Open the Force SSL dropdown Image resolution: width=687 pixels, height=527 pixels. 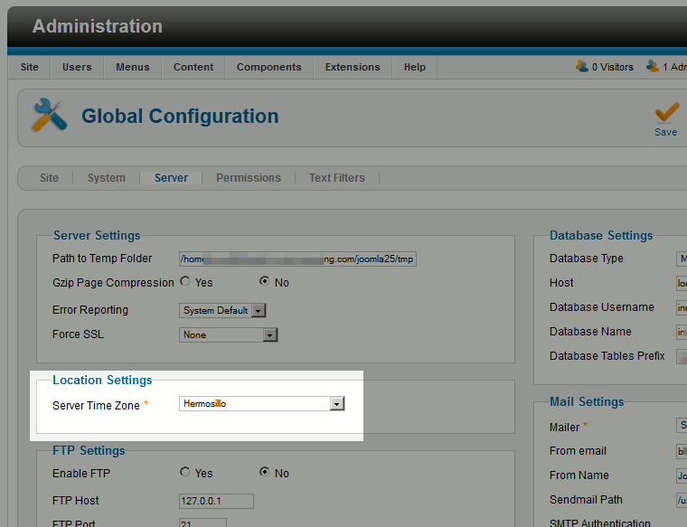(269, 334)
